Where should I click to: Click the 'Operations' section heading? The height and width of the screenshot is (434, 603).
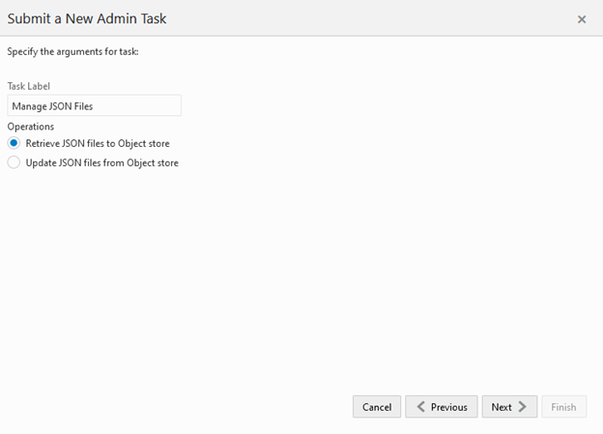[x=30, y=126]
